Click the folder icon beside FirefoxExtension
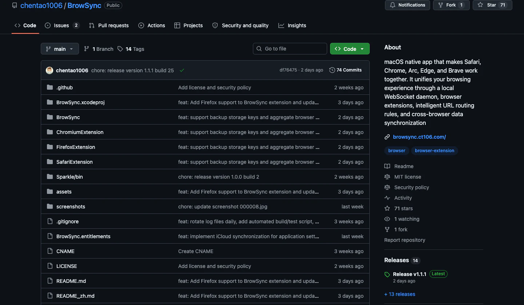The width and height of the screenshot is (524, 305). coord(50,147)
